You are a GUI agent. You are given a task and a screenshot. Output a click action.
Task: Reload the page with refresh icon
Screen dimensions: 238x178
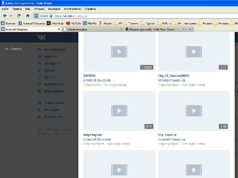coord(19,16)
